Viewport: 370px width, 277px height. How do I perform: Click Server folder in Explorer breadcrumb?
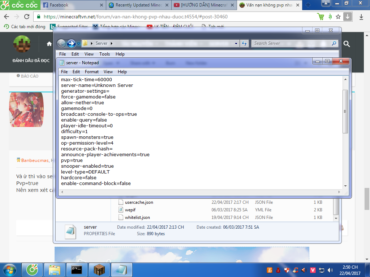[102, 43]
